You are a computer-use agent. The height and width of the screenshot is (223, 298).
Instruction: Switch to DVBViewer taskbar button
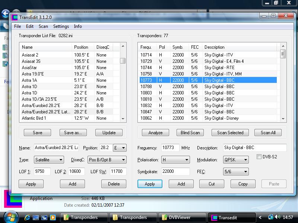(183, 217)
